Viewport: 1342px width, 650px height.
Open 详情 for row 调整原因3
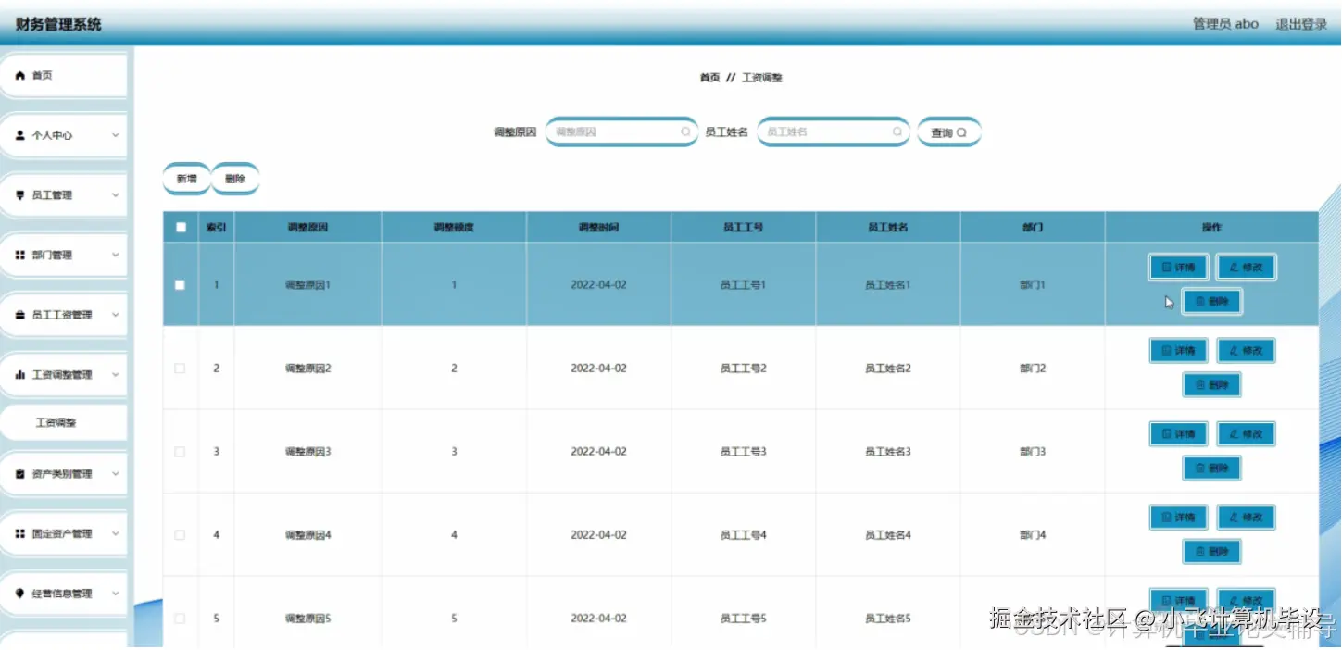coord(1178,434)
